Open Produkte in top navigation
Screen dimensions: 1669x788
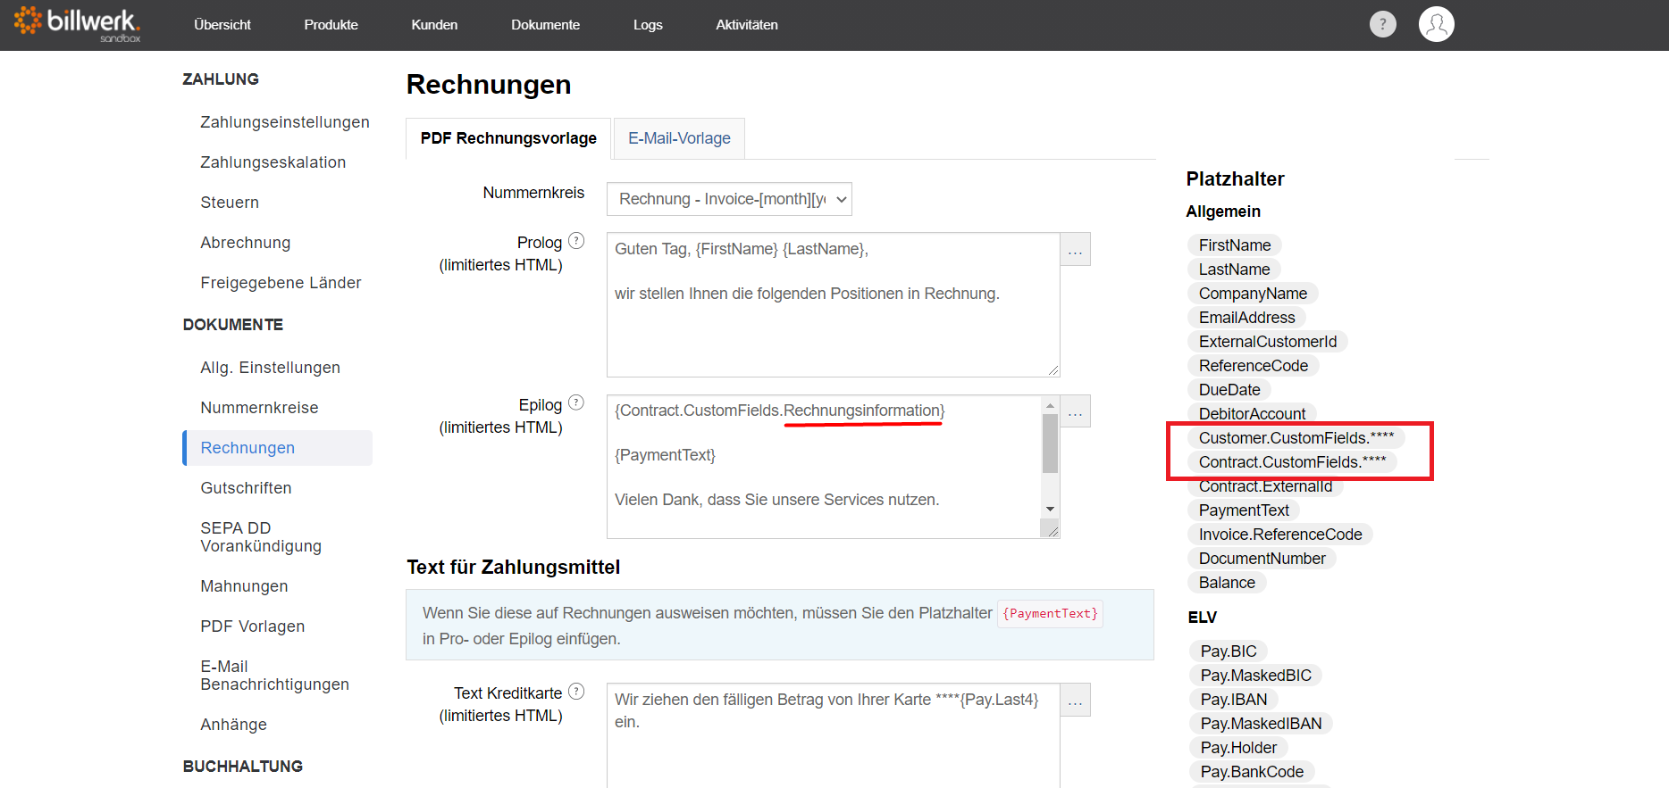click(x=331, y=25)
